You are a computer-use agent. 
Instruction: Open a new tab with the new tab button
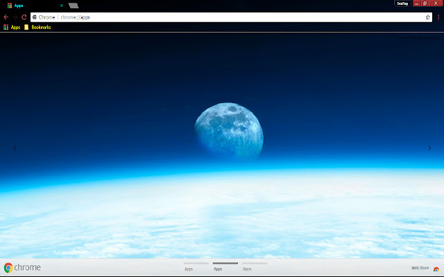click(74, 6)
